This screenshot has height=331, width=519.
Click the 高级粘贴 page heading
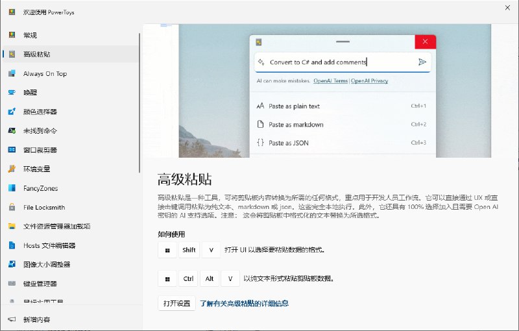click(x=185, y=179)
